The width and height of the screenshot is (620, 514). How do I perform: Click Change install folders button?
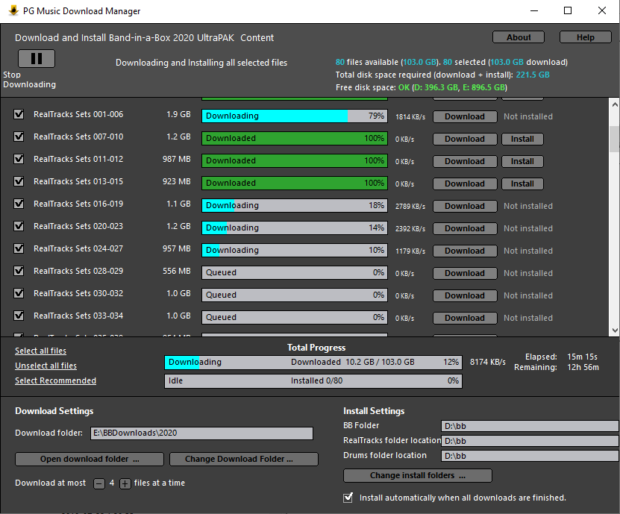[x=418, y=476]
